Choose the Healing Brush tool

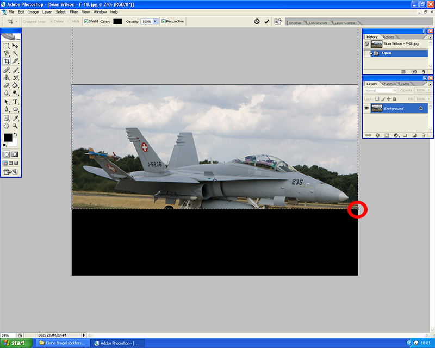(7, 70)
